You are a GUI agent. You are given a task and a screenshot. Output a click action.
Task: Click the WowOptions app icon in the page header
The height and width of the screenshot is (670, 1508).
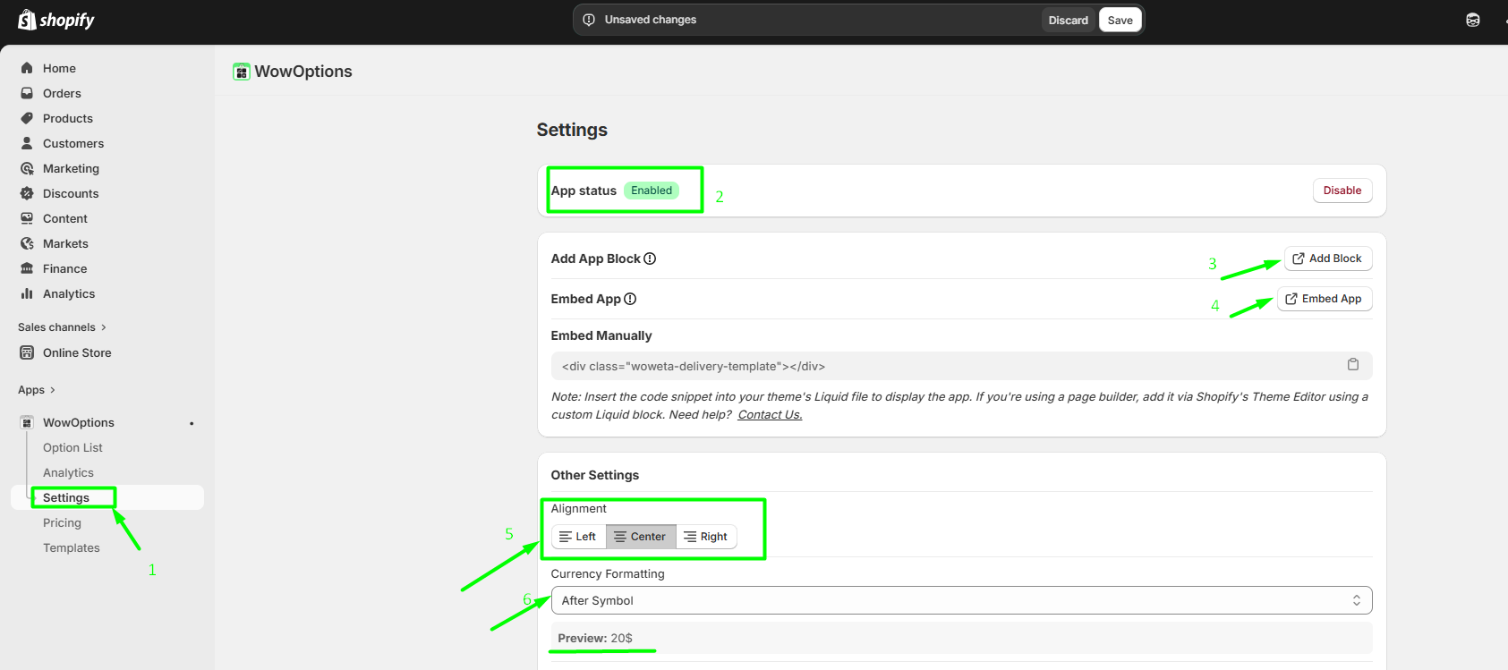[241, 72]
